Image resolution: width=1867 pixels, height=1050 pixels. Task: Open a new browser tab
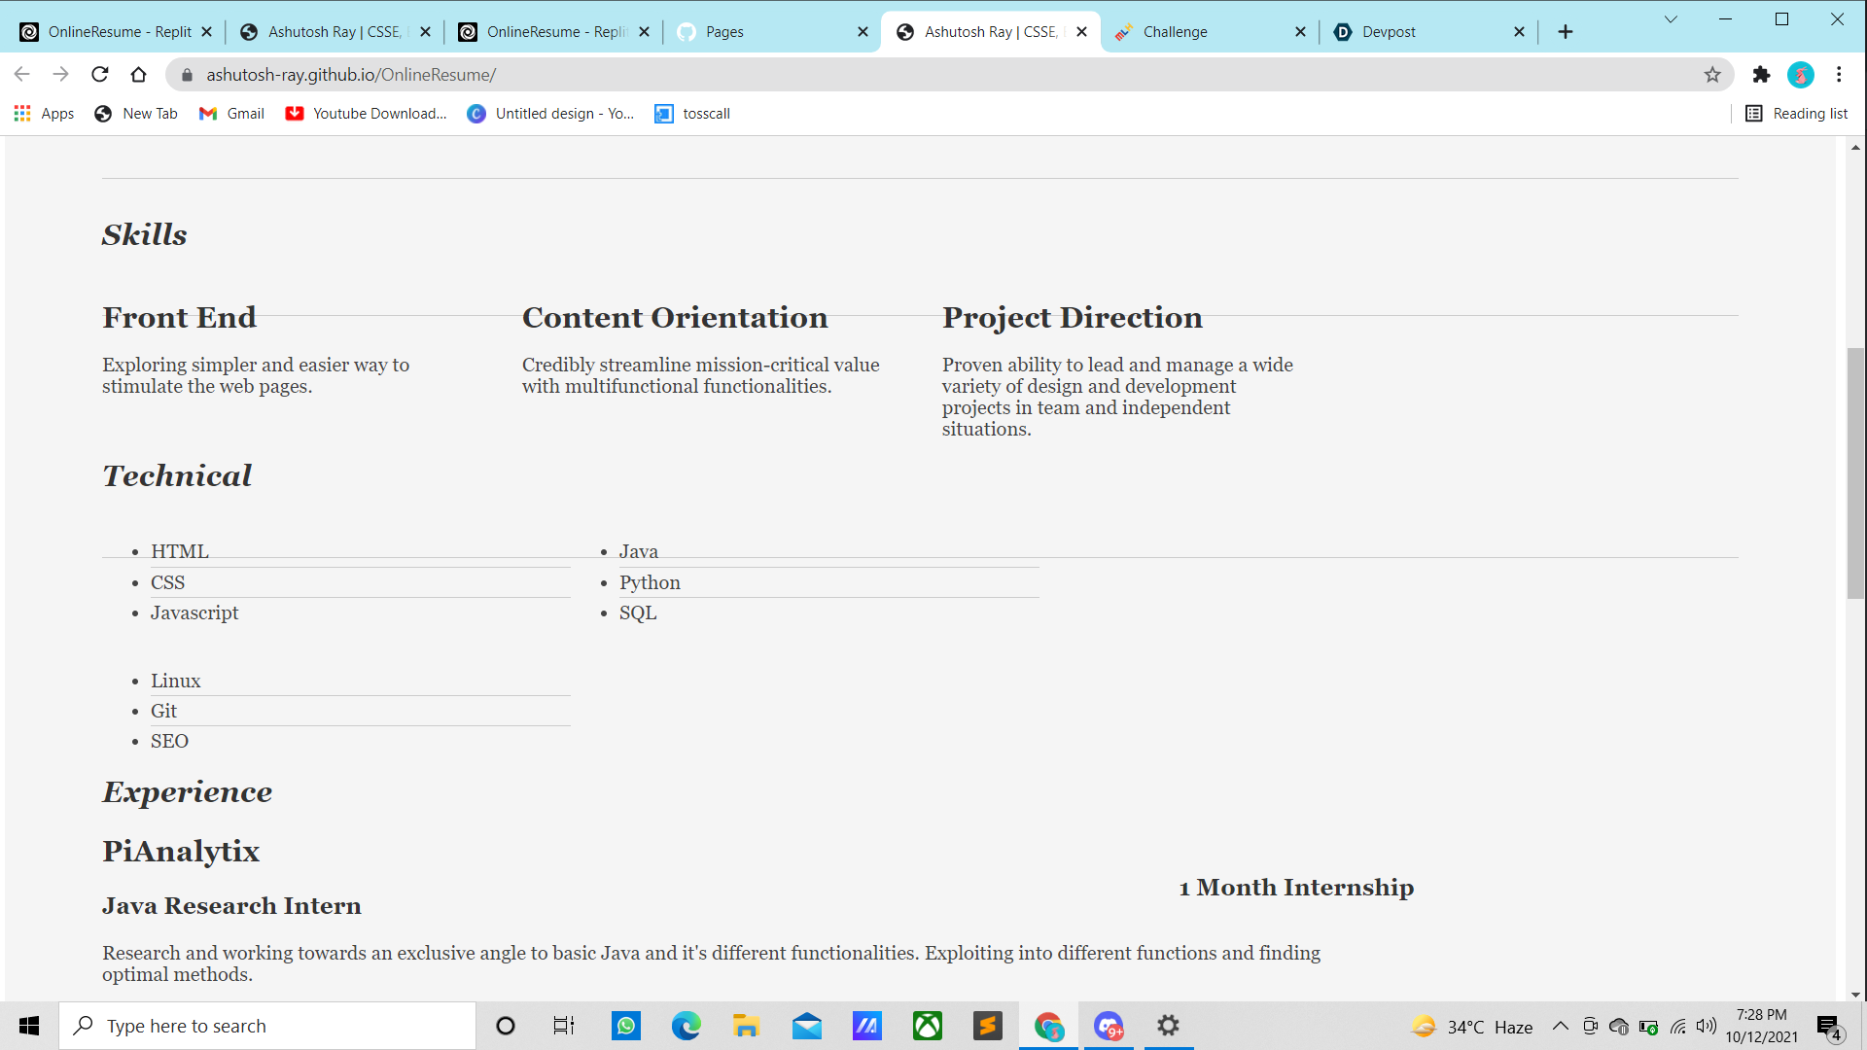(1565, 32)
